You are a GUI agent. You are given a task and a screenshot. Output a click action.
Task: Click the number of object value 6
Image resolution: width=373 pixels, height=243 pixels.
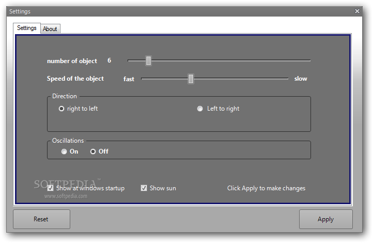tap(109, 60)
